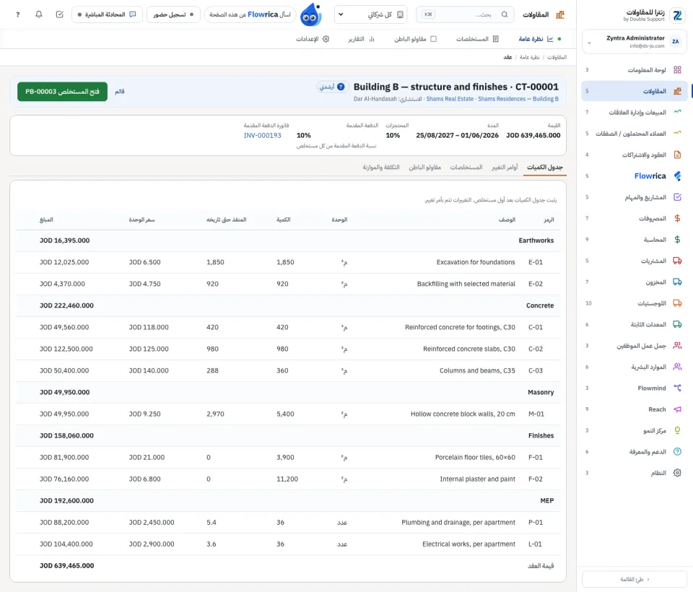693x592 pixels.
Task: Open the help question mark icon in top bar
Action: click(17, 14)
